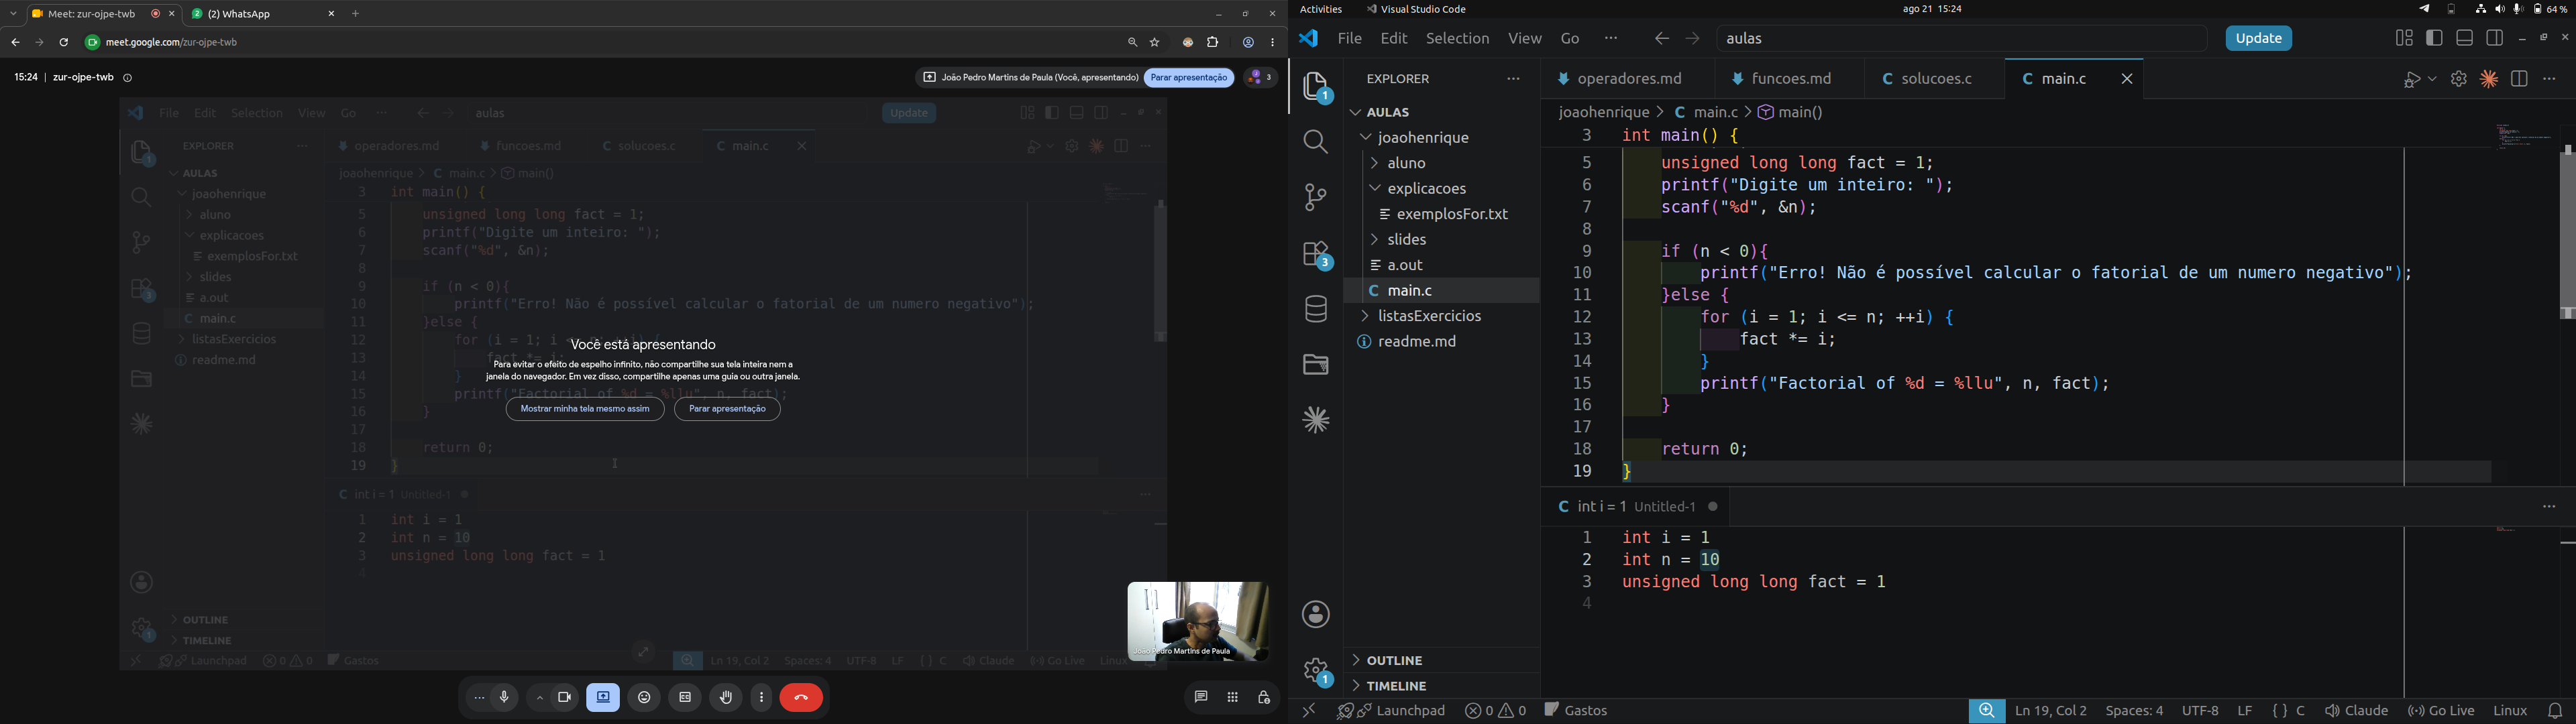2576x724 pixels.
Task: Toggle camera in Google Meet
Action: tap(565, 698)
